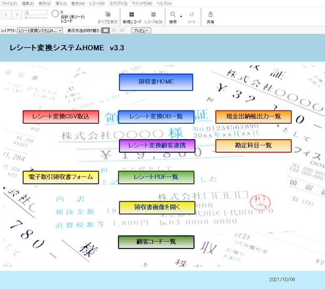Open 現金出納帳出力一覧
325x289 pixels.
pyautogui.click(x=253, y=116)
